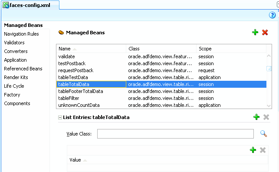Remove list entry gray X in List Entries header

coord(266,117)
